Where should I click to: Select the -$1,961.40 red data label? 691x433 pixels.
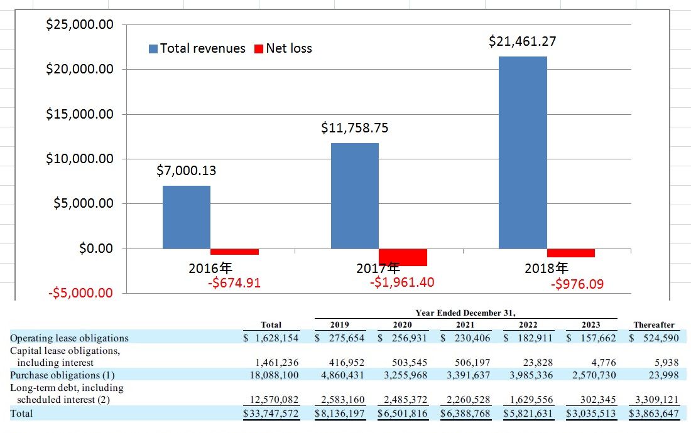pos(402,282)
